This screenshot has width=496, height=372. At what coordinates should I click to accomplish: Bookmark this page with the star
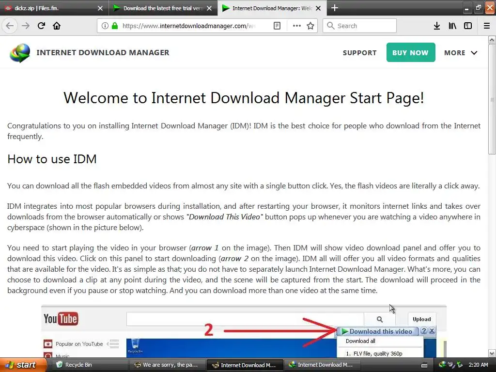click(x=310, y=26)
